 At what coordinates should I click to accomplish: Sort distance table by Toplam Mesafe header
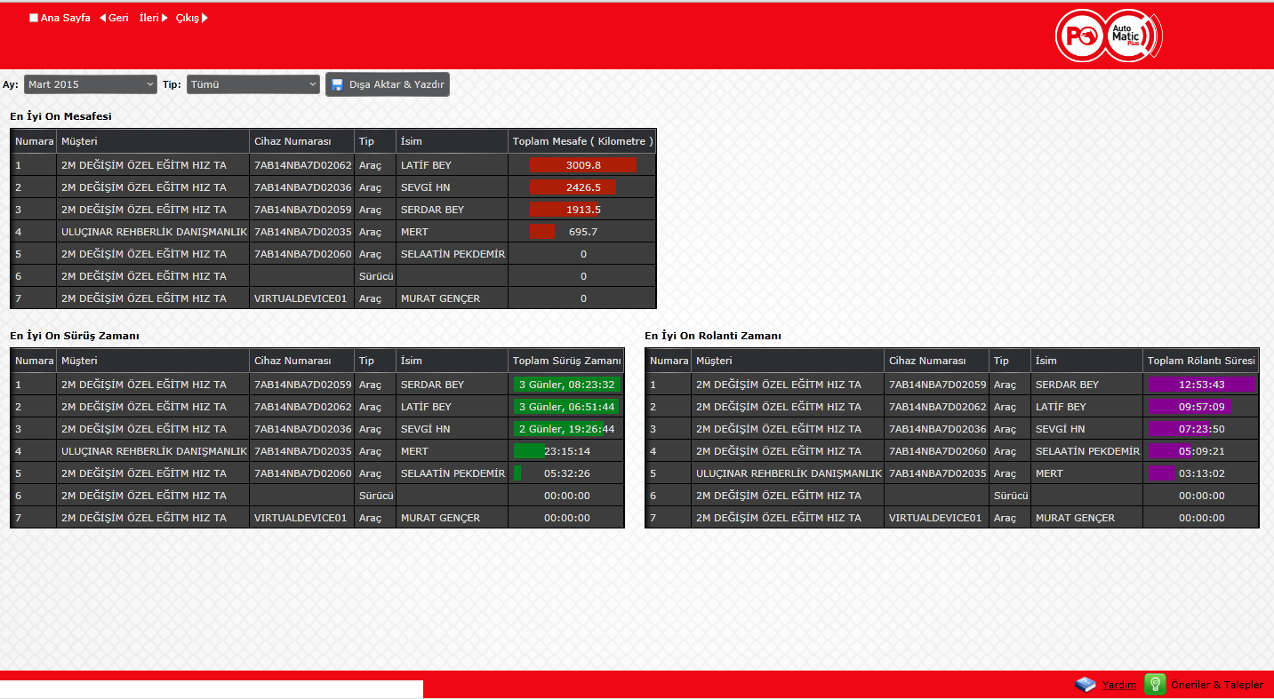583,141
